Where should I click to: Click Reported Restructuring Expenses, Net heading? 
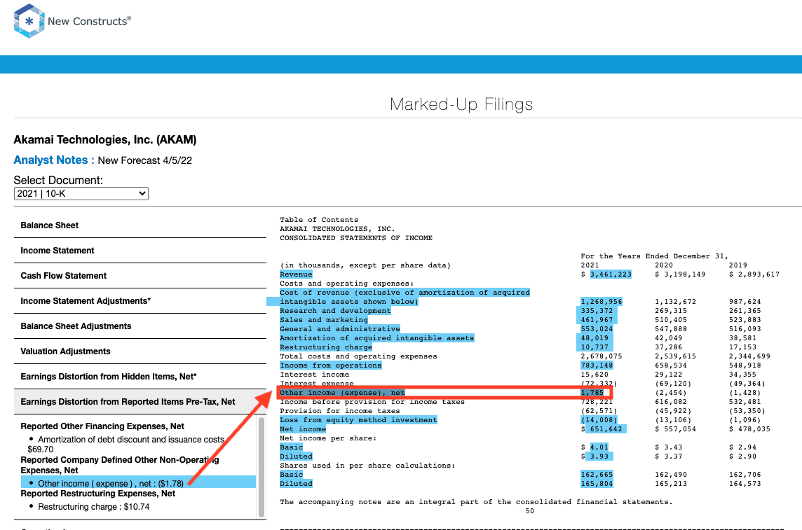point(97,494)
